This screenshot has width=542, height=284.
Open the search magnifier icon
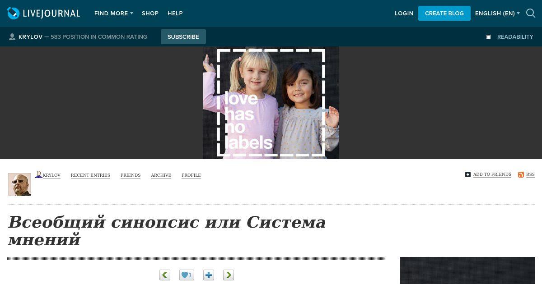(531, 14)
